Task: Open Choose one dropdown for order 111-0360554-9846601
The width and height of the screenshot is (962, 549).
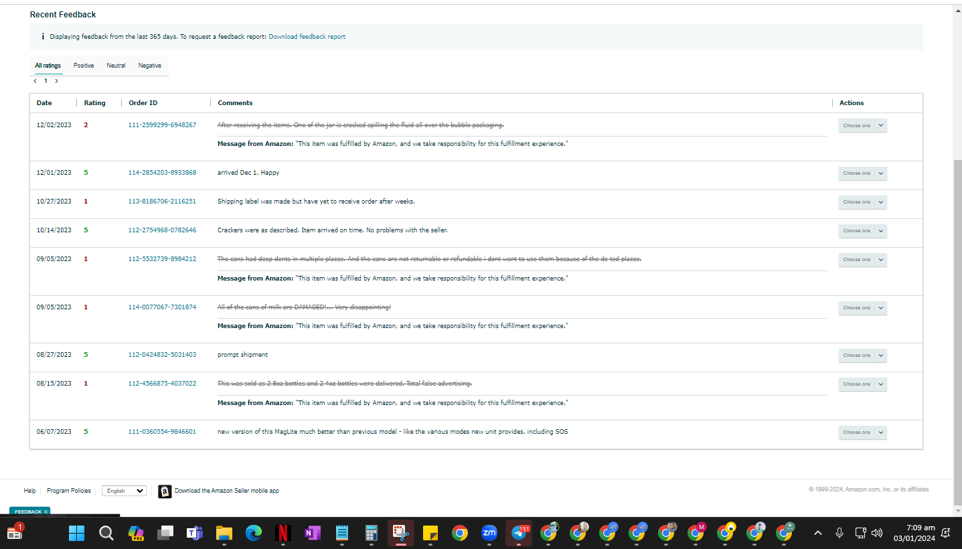Action: 862,433
